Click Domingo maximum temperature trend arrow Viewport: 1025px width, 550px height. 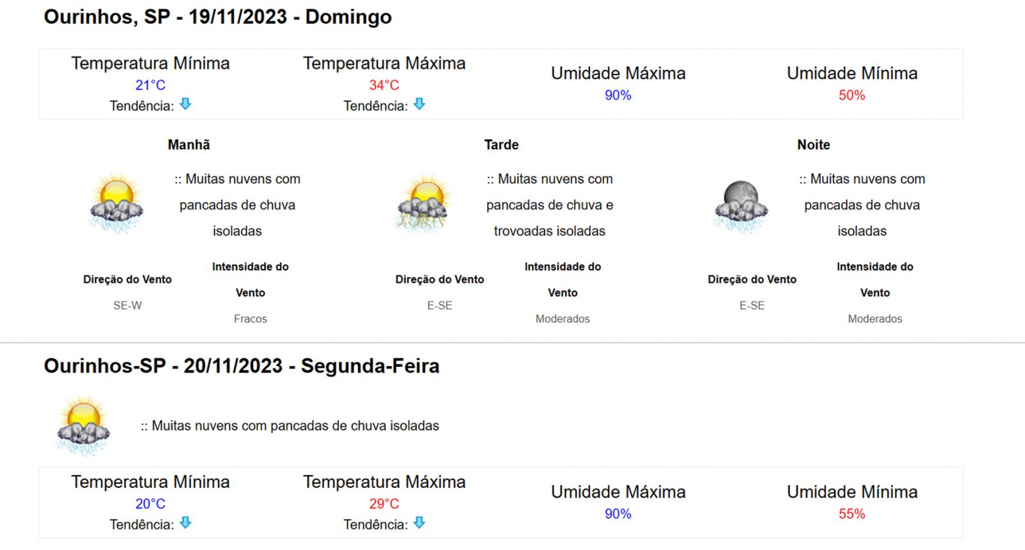click(419, 104)
